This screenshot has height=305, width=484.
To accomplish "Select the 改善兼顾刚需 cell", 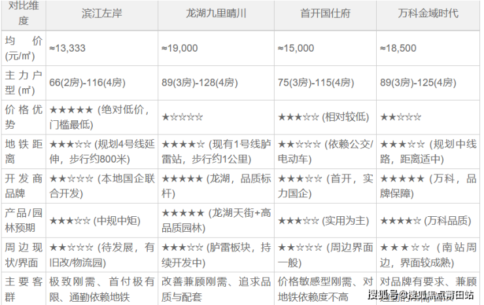I will tap(216, 289).
